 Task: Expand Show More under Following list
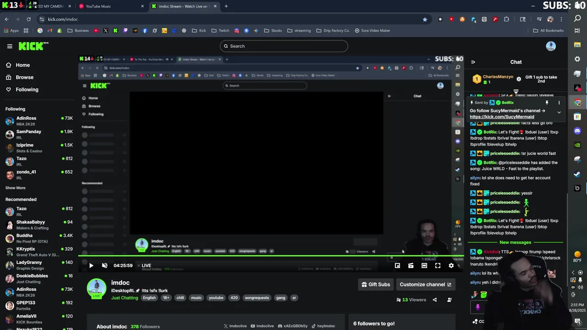coord(15,188)
